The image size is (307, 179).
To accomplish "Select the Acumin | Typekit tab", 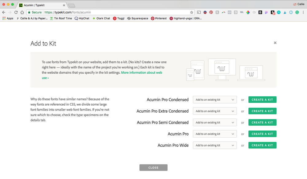I will click(x=42, y=5).
